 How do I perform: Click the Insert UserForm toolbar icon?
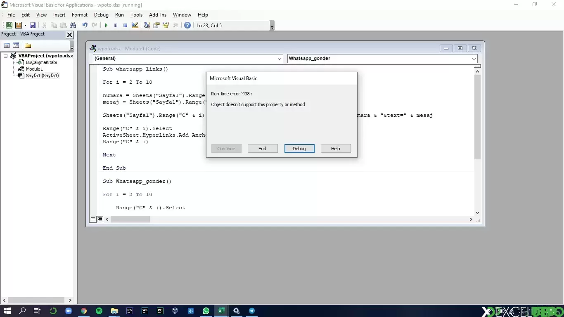(x=18, y=25)
